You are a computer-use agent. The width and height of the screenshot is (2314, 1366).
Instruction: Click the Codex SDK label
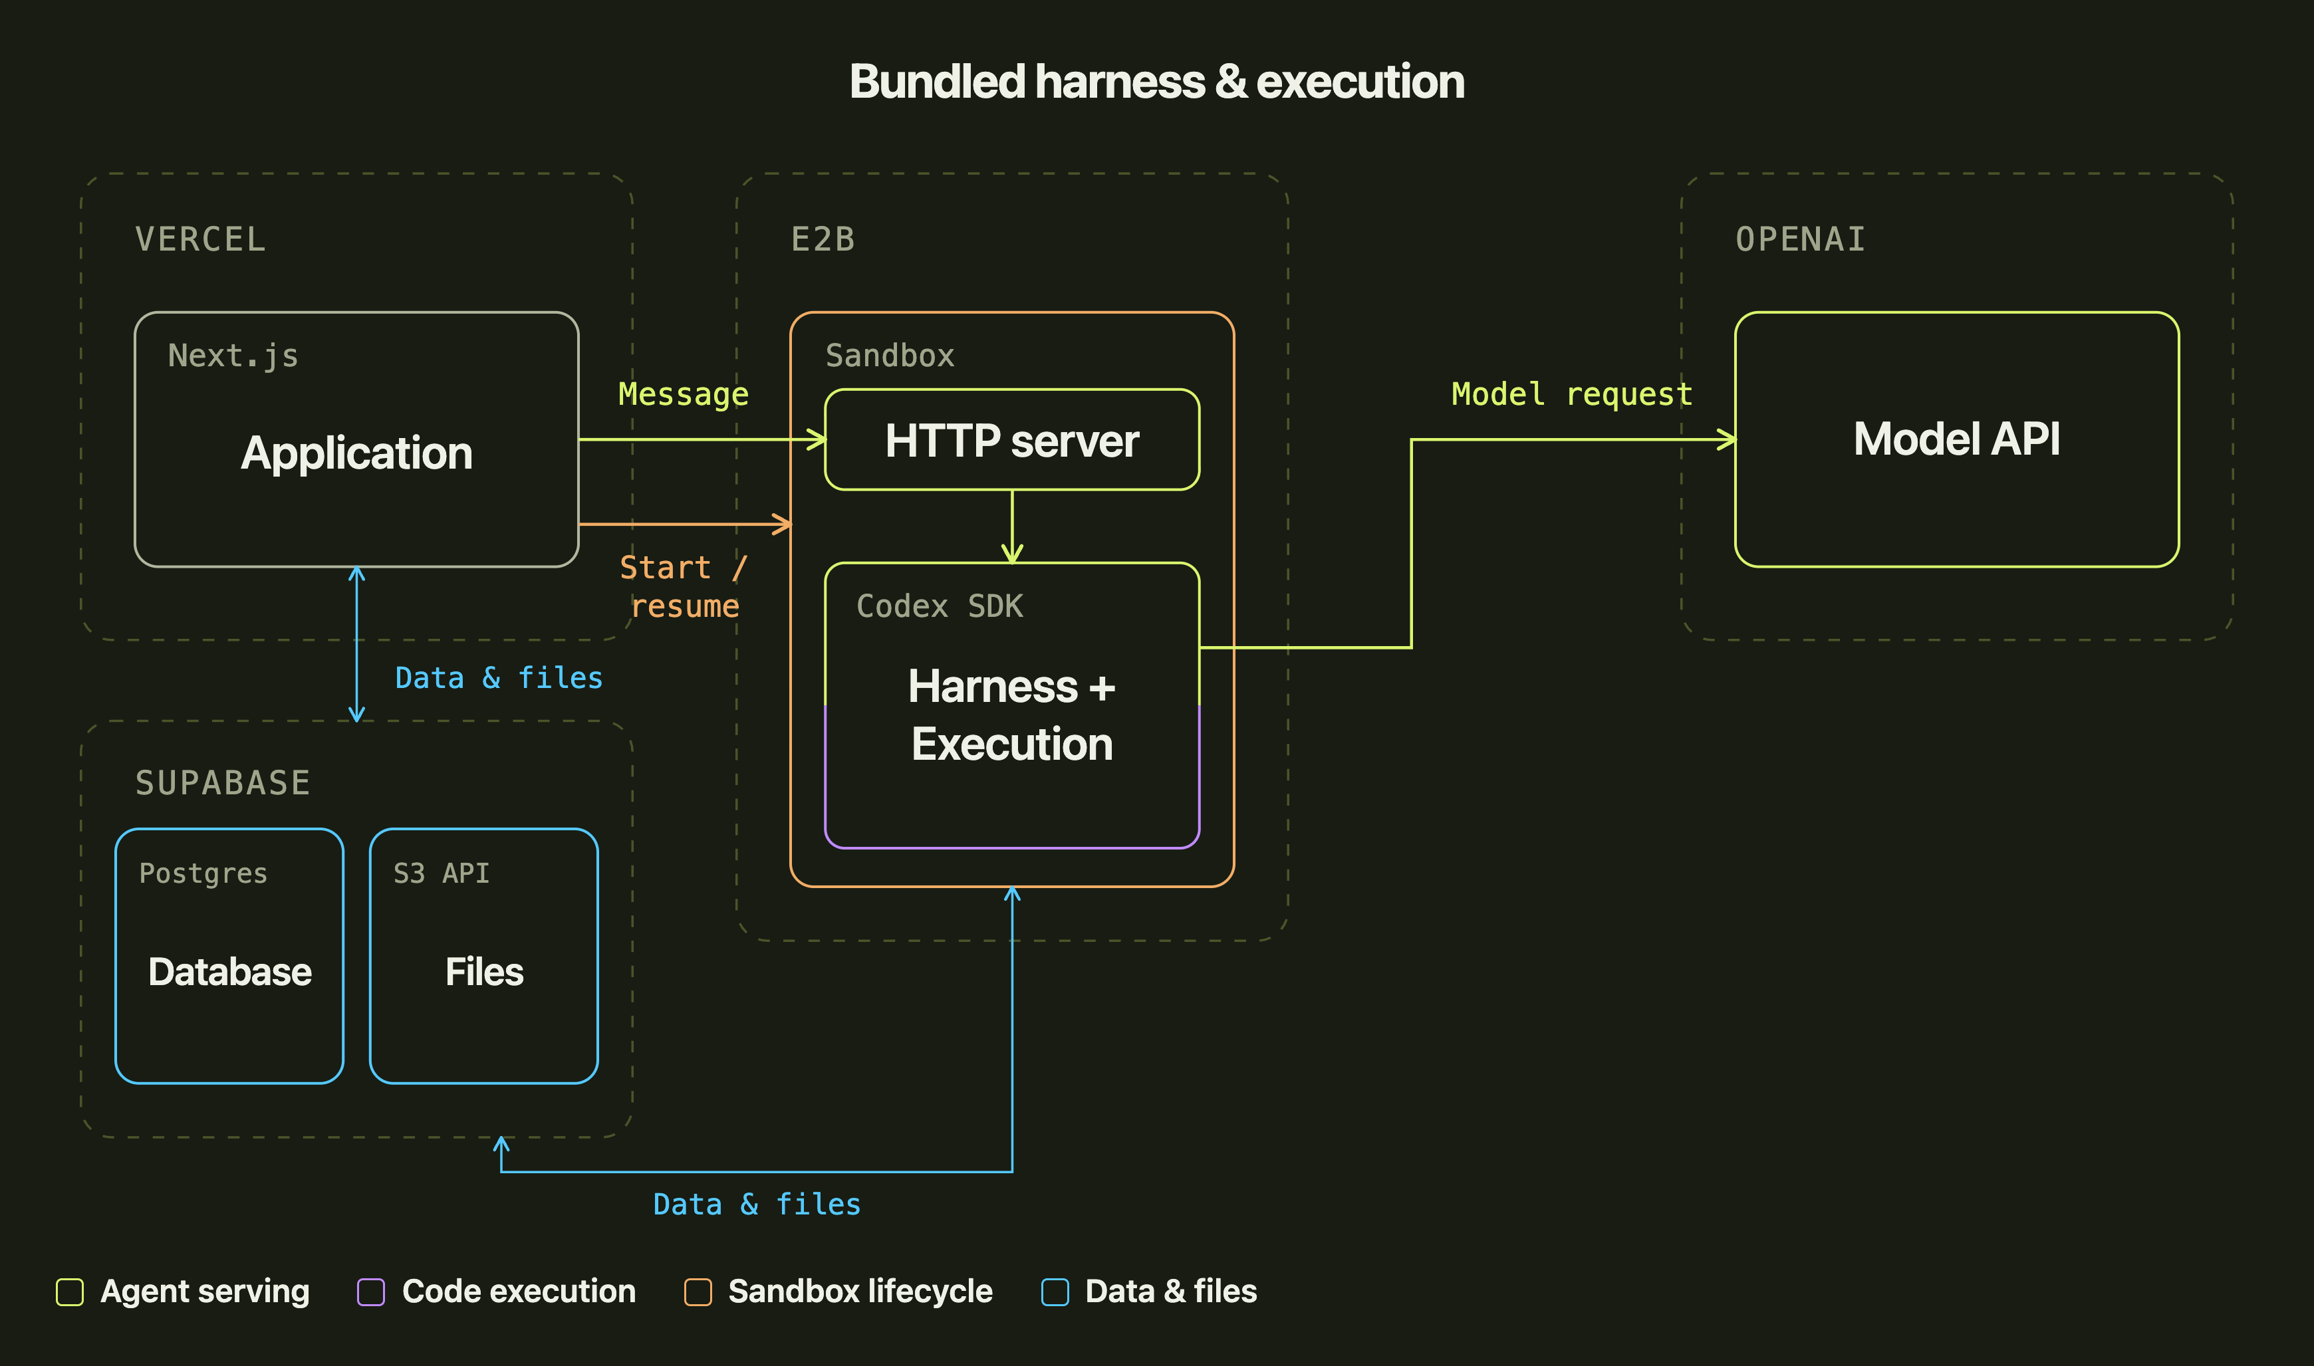pos(939,606)
